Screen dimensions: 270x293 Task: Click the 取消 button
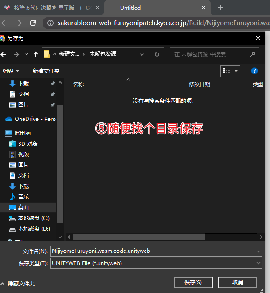(x=238, y=282)
